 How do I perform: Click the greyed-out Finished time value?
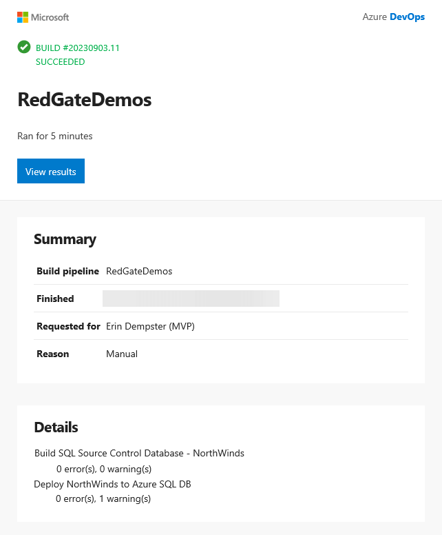pyautogui.click(x=191, y=299)
